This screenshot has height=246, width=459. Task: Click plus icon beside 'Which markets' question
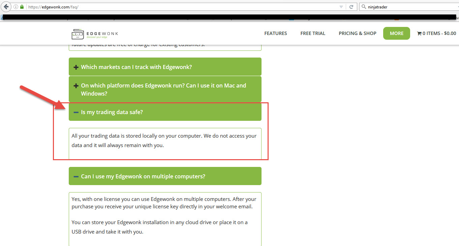pos(76,67)
